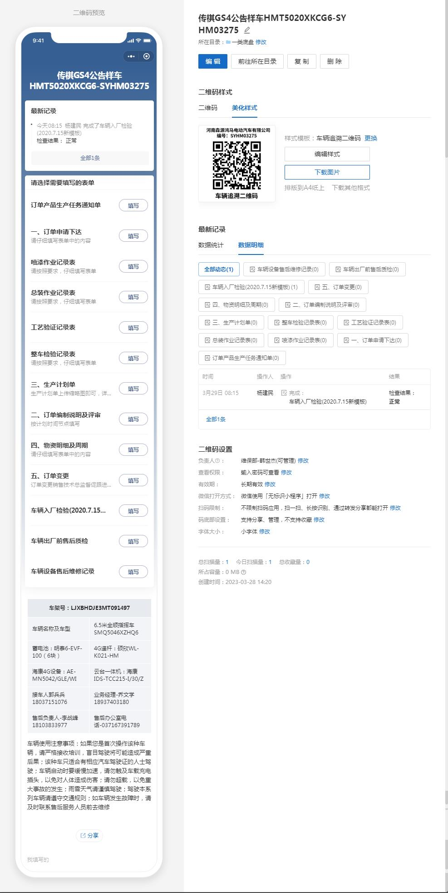
Task: Click 填写 for 车辆入厂检验 in preview
Action: (x=133, y=511)
